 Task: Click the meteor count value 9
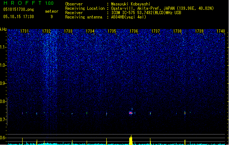coord(52,17)
